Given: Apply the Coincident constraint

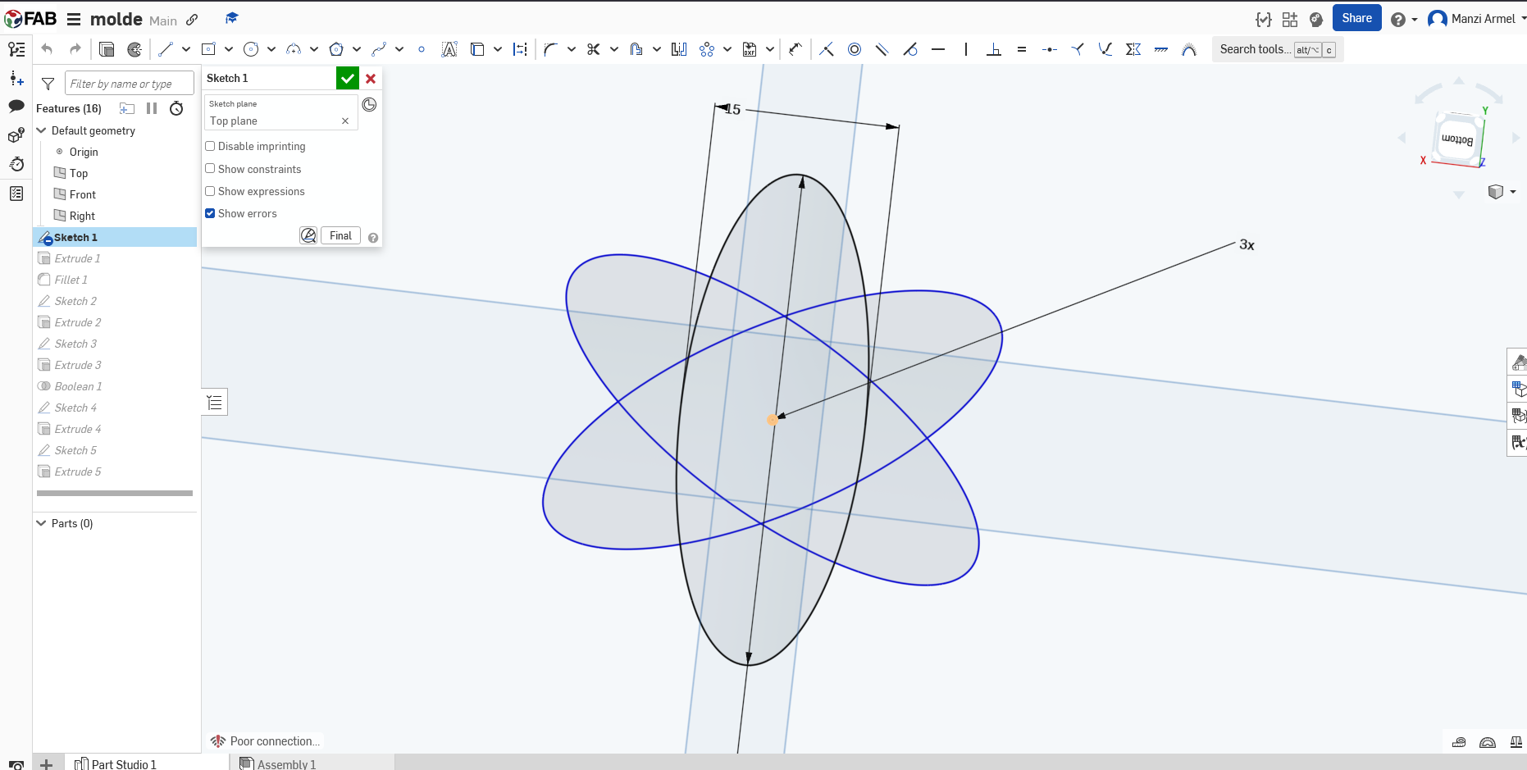Looking at the screenshot, I should [827, 49].
